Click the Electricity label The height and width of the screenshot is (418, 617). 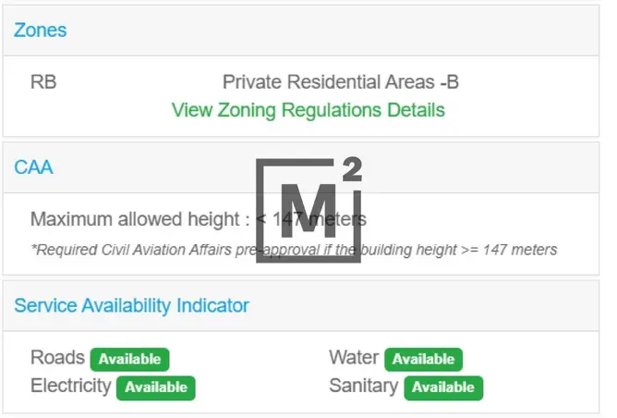pos(71,386)
